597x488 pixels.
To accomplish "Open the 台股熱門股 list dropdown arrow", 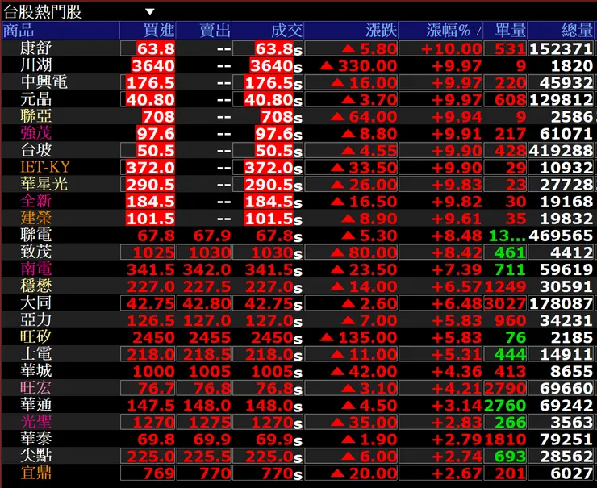I will [x=150, y=11].
